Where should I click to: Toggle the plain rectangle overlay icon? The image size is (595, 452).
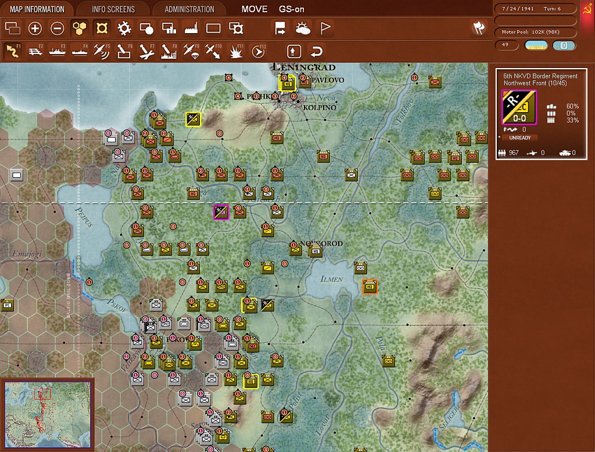[x=213, y=28]
